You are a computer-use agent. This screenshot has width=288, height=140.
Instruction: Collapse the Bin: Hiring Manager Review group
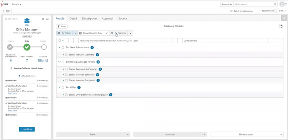(59, 62)
